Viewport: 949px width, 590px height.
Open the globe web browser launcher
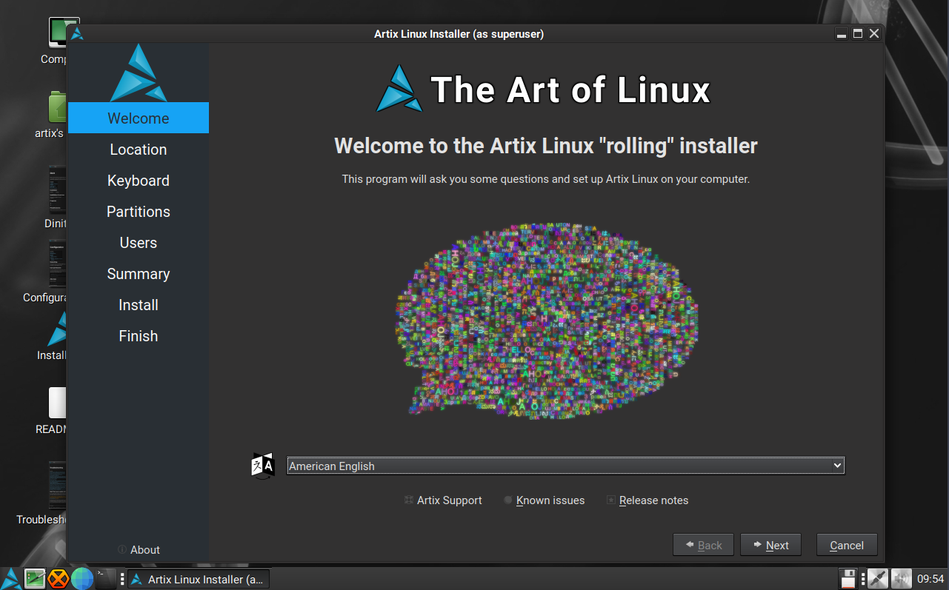pyautogui.click(x=82, y=578)
